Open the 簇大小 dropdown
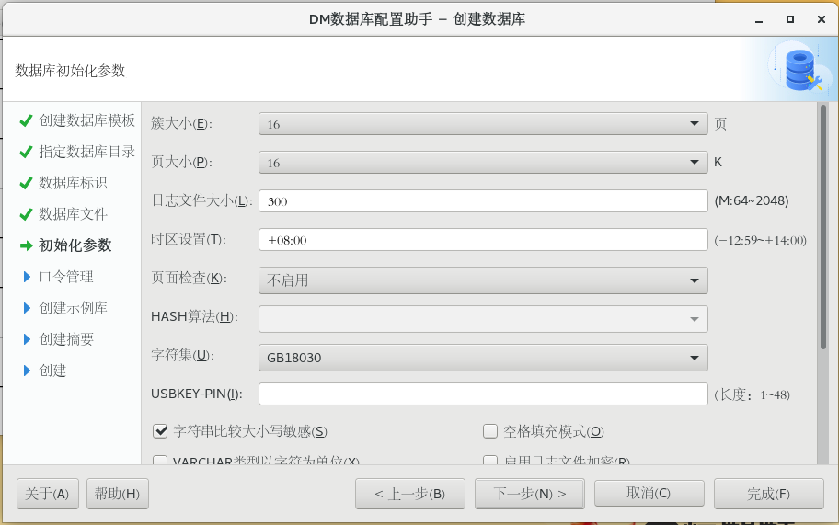Image resolution: width=839 pixels, height=525 pixels. (x=483, y=123)
